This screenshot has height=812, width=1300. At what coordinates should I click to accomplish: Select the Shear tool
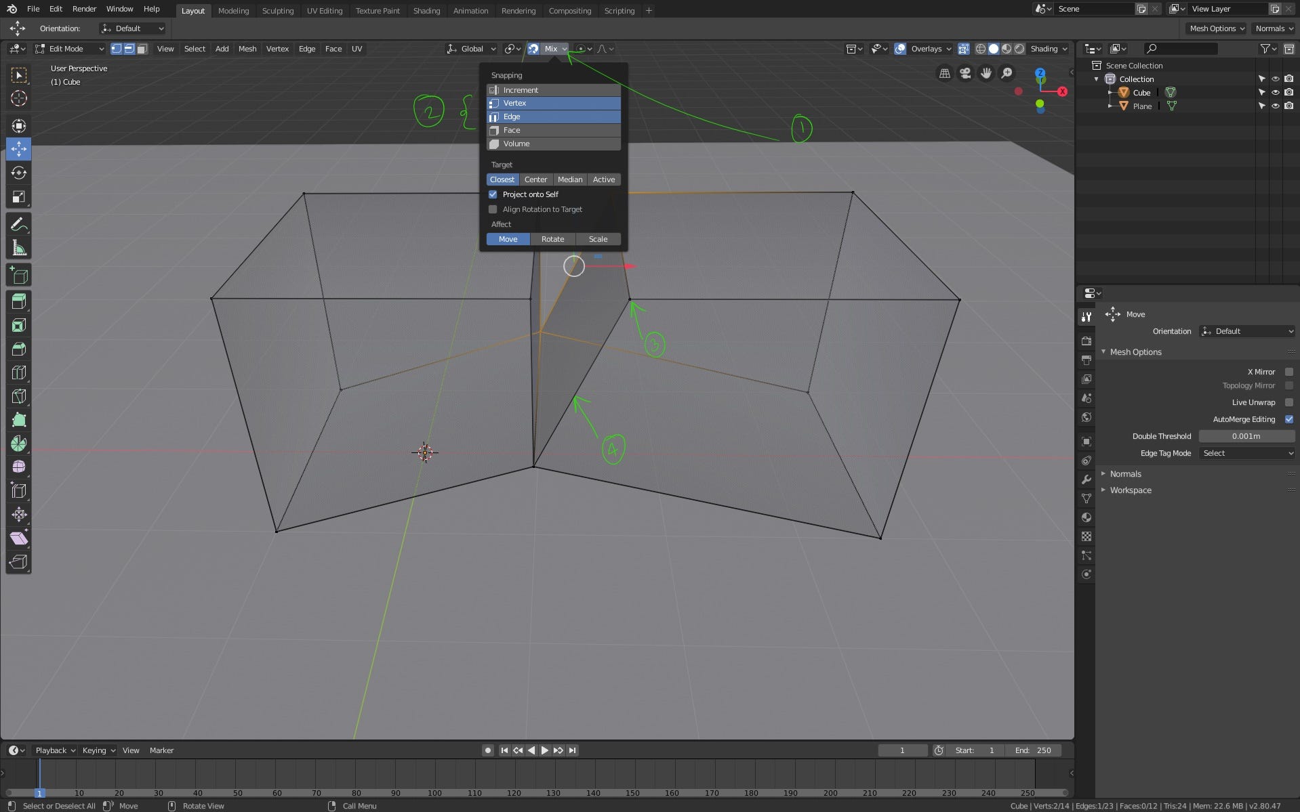tap(19, 538)
